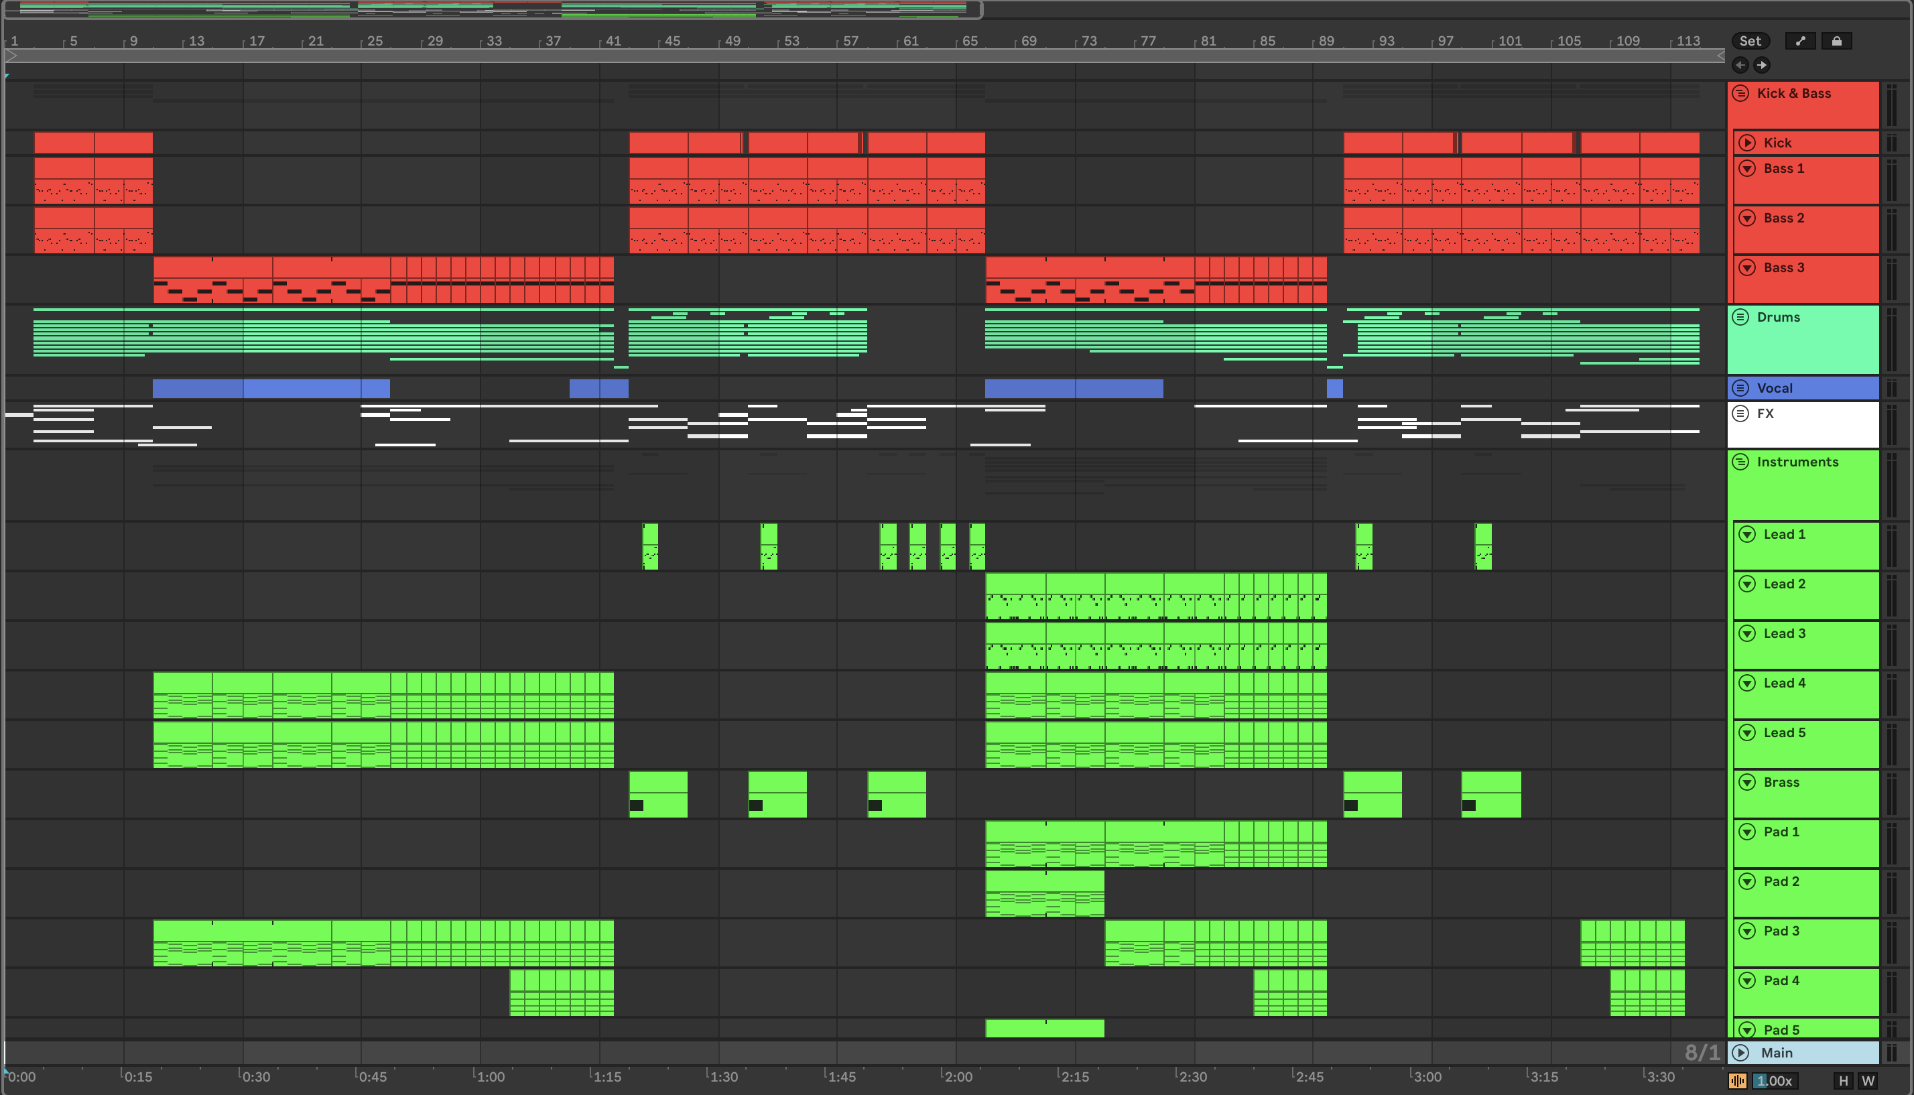The image size is (1914, 1095).
Task: Collapse the Bass 3 track
Action: (1748, 268)
